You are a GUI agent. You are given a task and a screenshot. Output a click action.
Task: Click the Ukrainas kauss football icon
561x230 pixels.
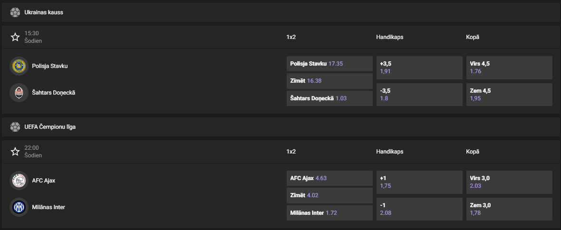(x=15, y=12)
